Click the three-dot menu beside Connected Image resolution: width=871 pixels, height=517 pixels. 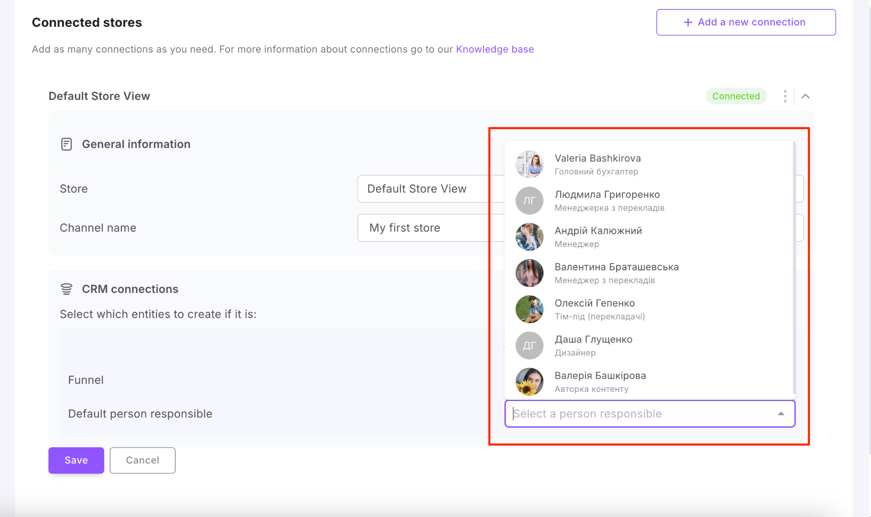point(785,96)
